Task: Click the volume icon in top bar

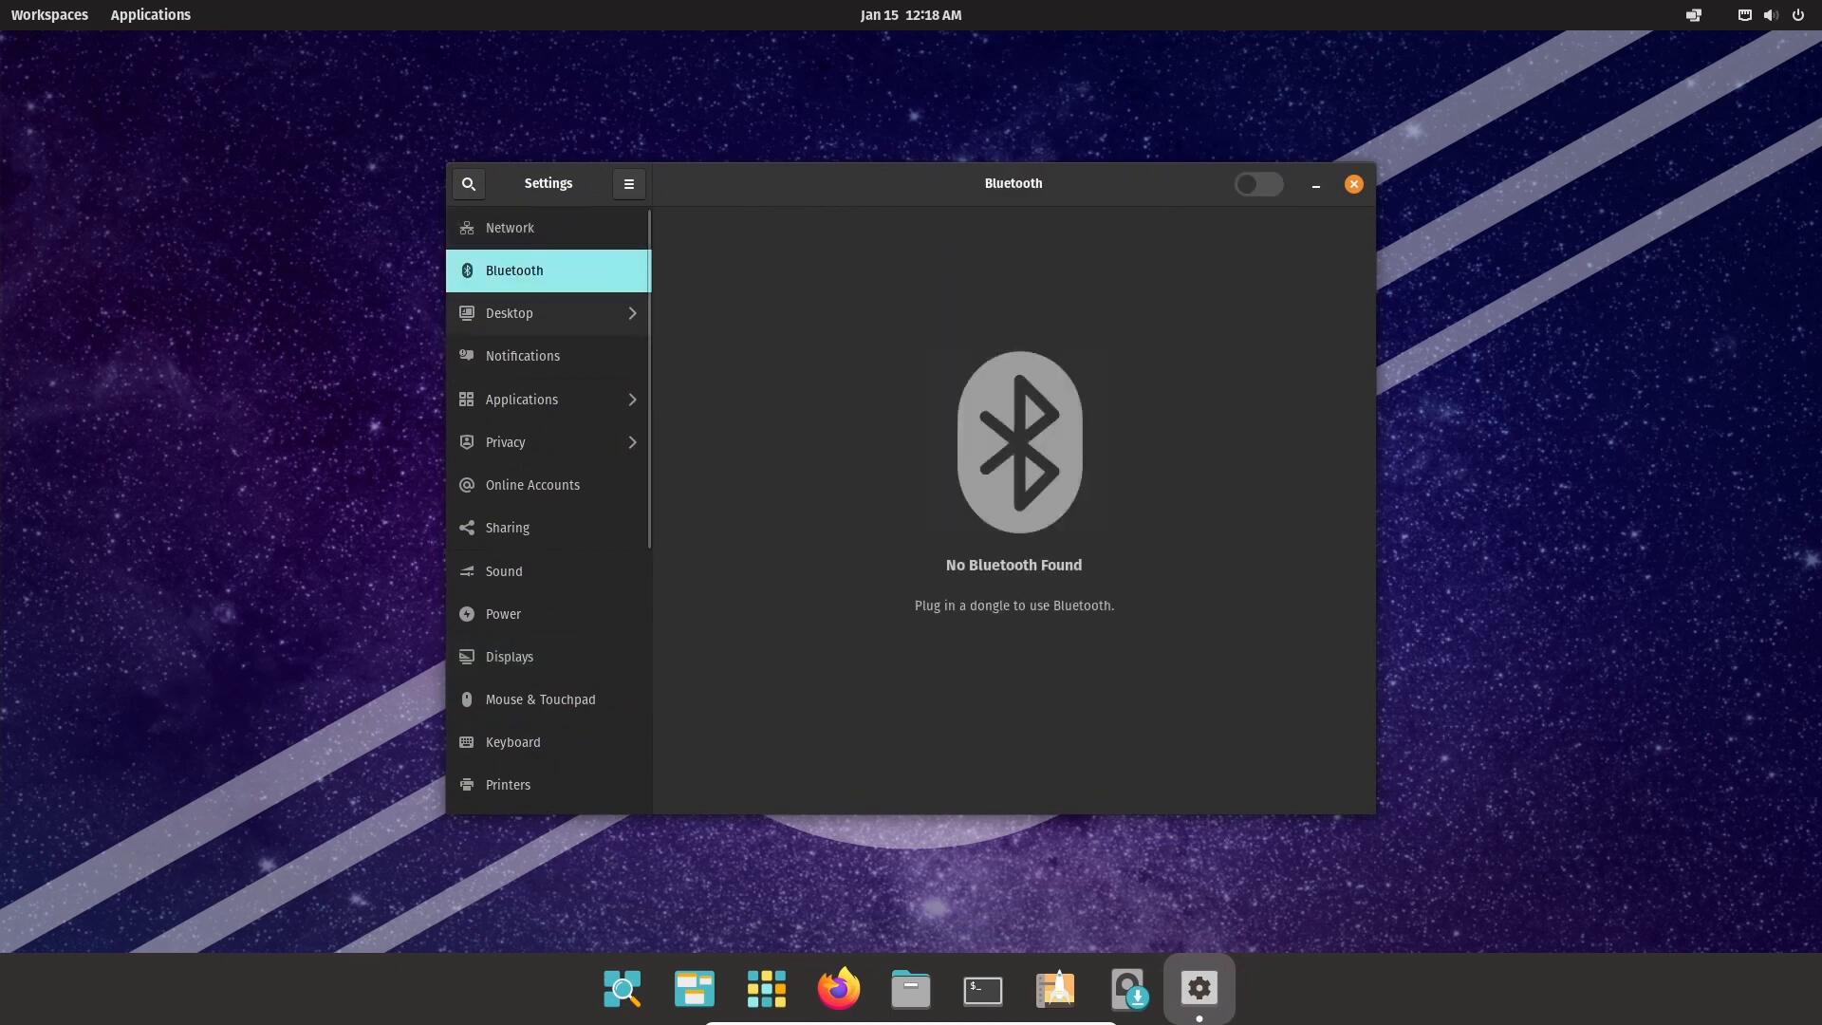Action: (1770, 15)
